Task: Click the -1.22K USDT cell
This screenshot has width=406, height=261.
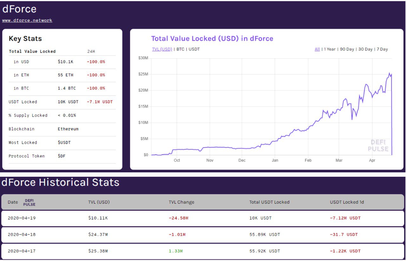Action: 345,251
